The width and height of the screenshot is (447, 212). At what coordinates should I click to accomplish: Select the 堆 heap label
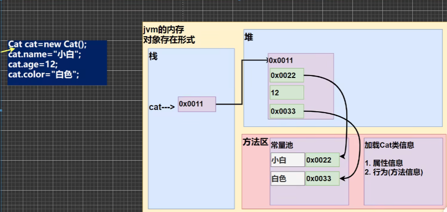coord(249,37)
